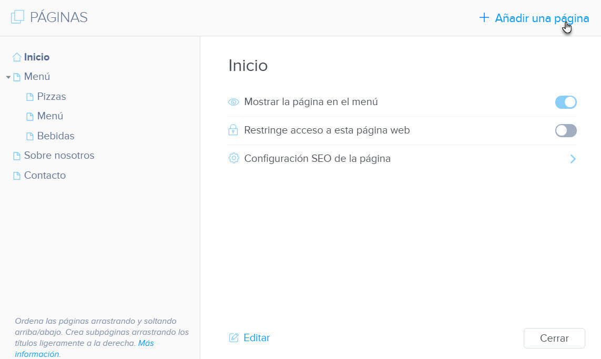
Task: Select the Menú subpage under Pizzas
Action: pyautogui.click(x=50, y=116)
